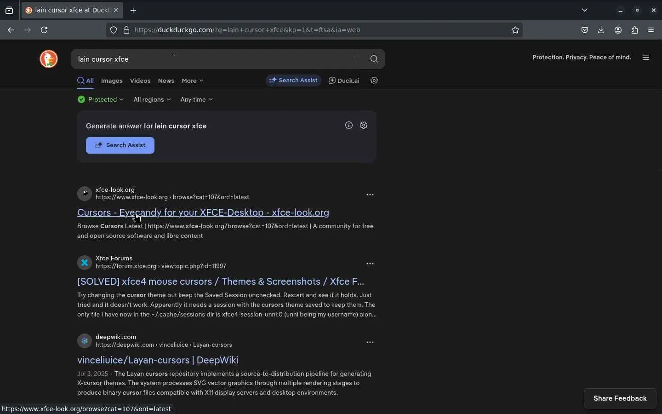Open Firefox View recent browsing icon

pos(9,11)
